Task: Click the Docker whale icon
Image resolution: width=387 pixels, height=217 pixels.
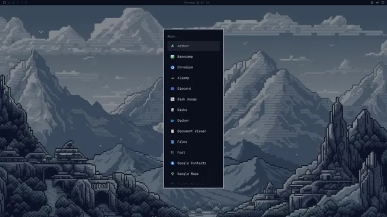Action: click(x=172, y=121)
